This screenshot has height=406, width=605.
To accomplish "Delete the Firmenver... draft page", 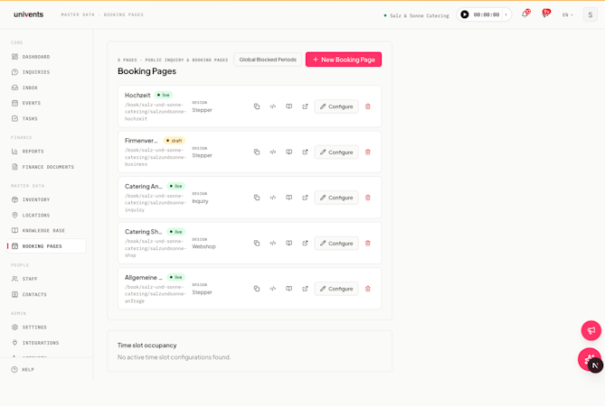I will click(368, 152).
